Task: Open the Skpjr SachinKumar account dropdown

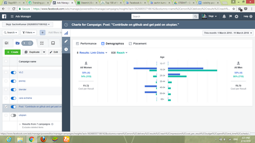Action: [27, 24]
